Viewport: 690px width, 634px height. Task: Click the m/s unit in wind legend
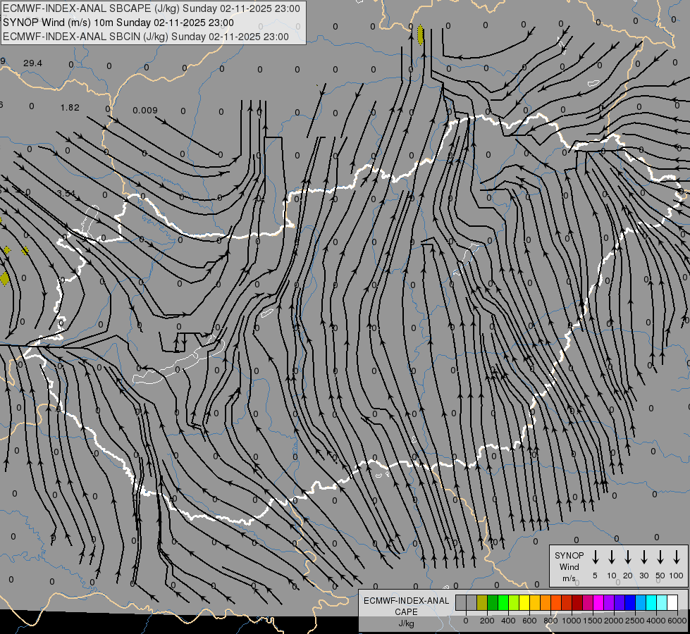[x=569, y=578]
